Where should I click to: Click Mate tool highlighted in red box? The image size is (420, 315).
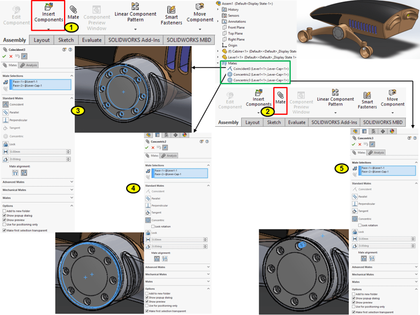pyautogui.click(x=280, y=98)
